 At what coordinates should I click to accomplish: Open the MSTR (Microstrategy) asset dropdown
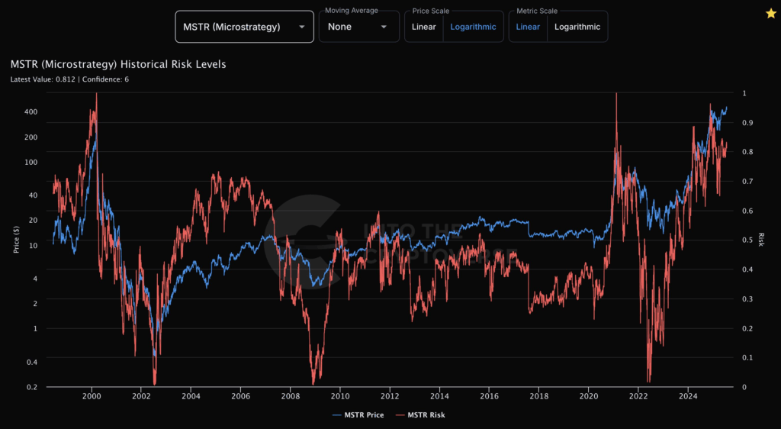[245, 27]
